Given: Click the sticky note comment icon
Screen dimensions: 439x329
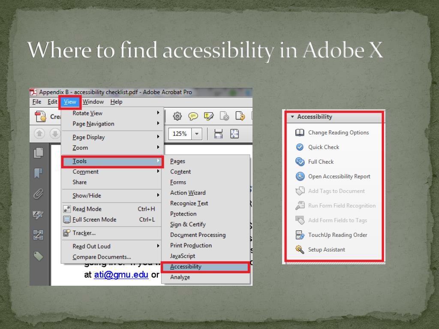Looking at the screenshot, I should 193,116.
